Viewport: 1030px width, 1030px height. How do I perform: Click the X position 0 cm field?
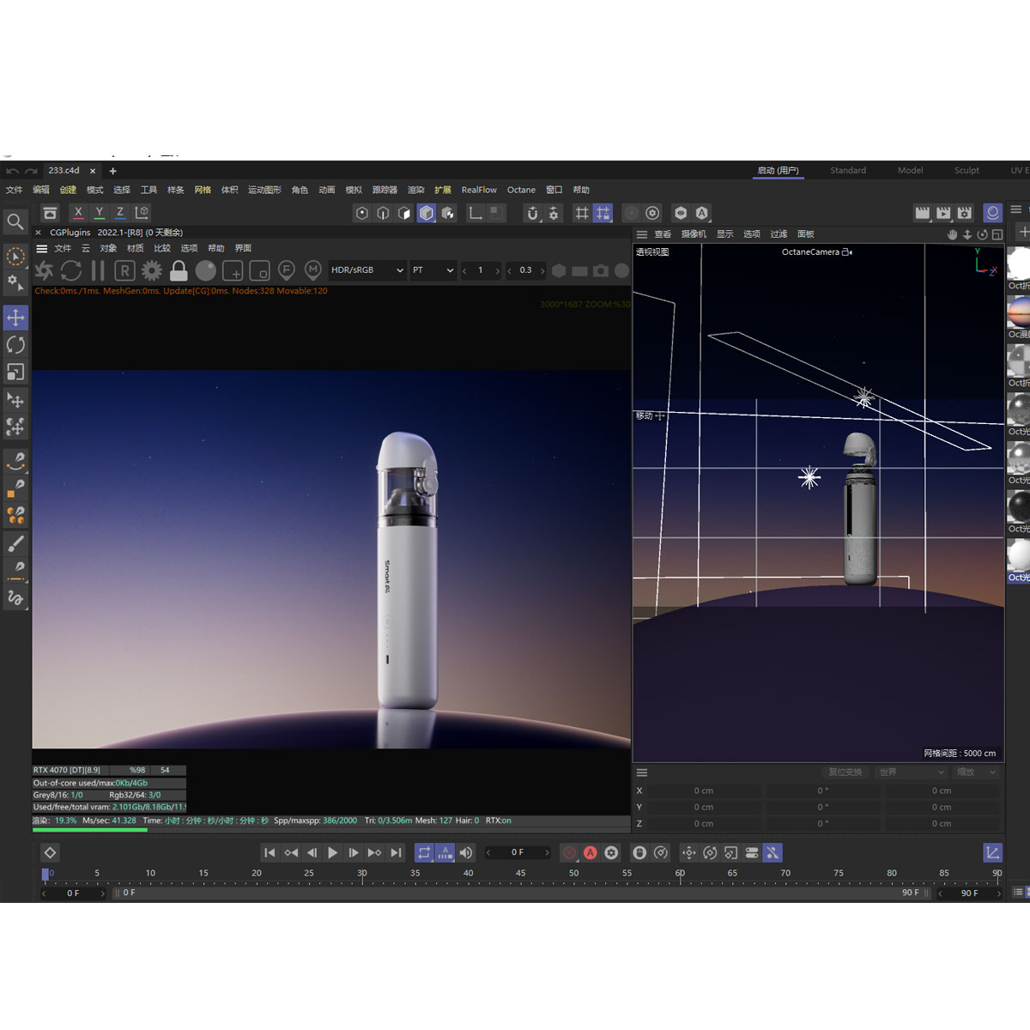pos(704,791)
